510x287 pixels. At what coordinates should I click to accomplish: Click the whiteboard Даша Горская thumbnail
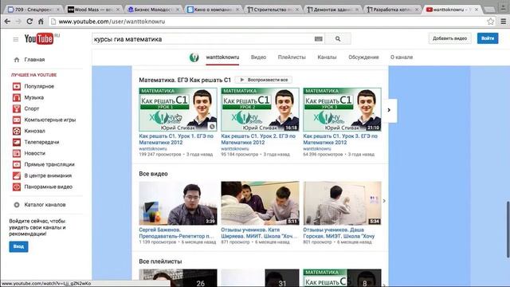342,203
